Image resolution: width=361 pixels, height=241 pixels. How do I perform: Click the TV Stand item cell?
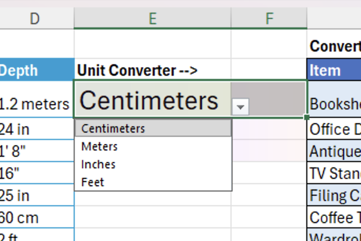[x=334, y=173]
